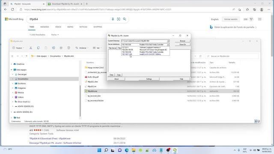Open the Bing hamburger menu

point(260,19)
